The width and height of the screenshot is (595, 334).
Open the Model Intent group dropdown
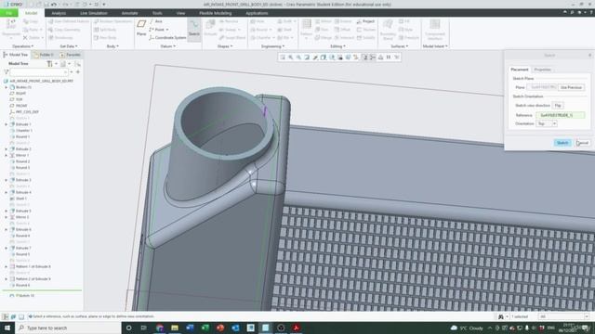coord(435,46)
